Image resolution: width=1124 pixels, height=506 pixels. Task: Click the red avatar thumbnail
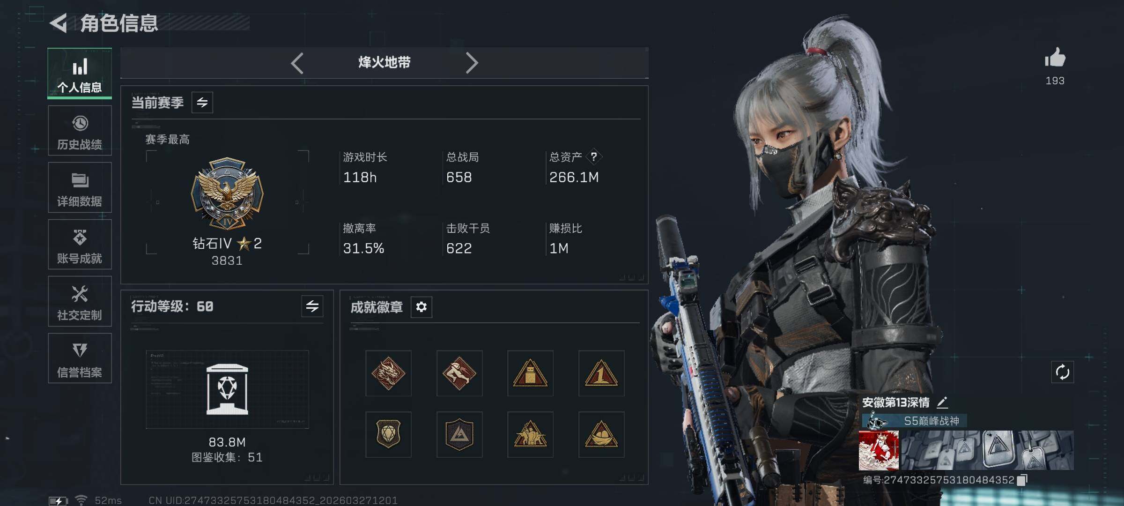pyautogui.click(x=879, y=450)
